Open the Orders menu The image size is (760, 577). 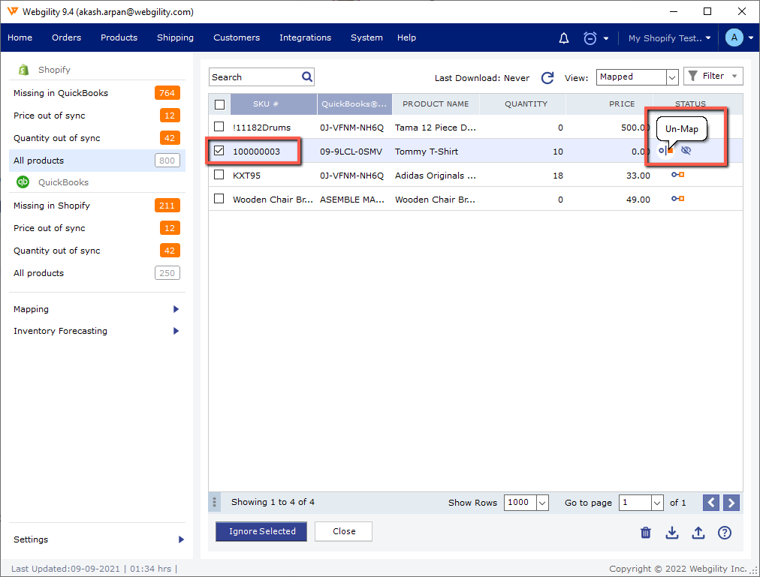pyautogui.click(x=66, y=38)
